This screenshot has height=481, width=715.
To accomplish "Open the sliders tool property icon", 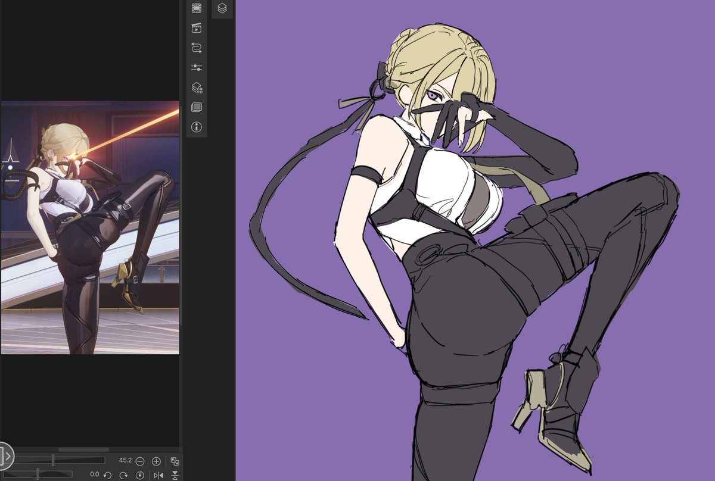I will (197, 68).
